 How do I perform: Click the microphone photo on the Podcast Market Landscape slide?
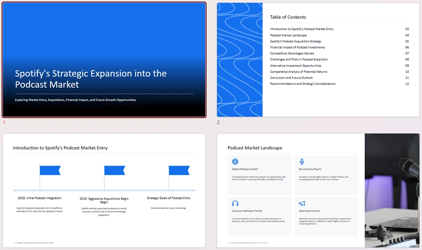(392, 190)
